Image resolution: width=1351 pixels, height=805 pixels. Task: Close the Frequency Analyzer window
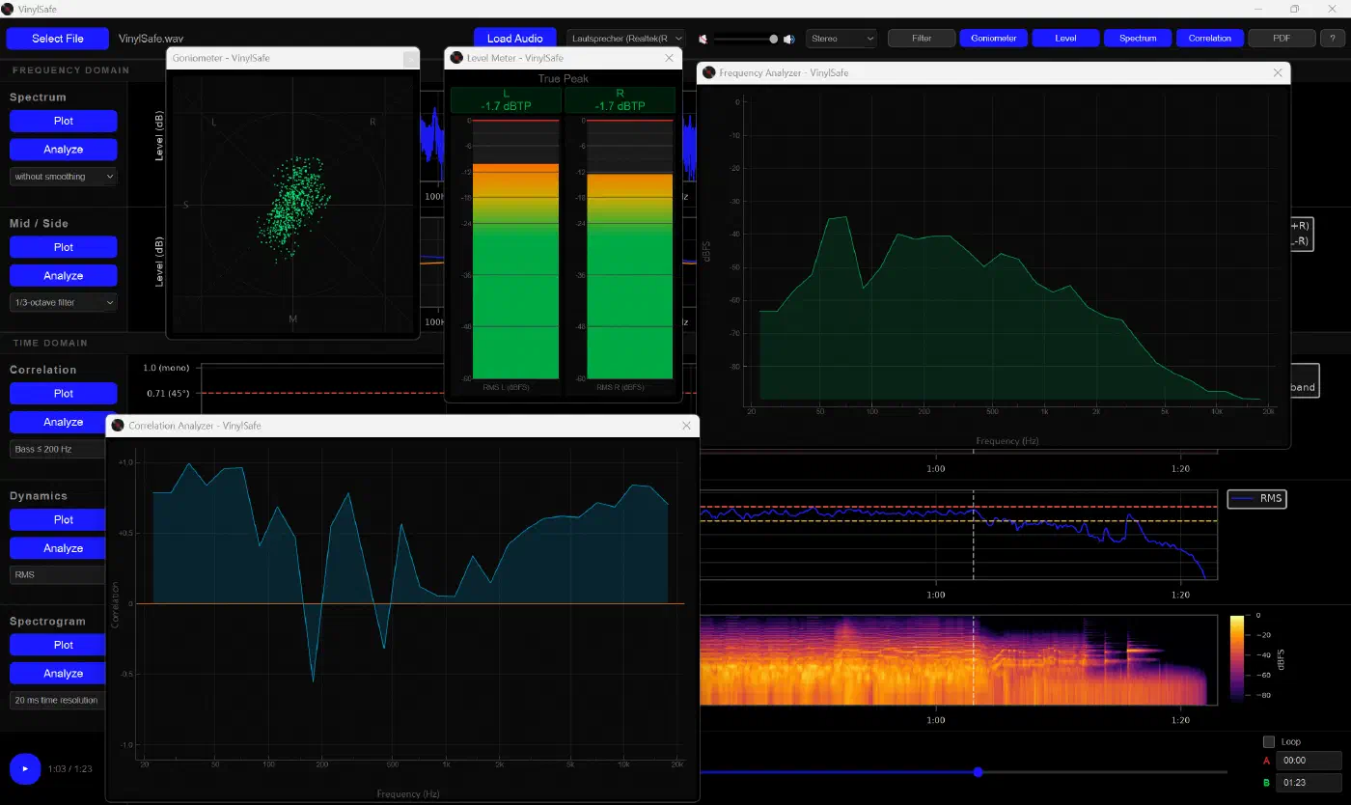pos(1278,72)
